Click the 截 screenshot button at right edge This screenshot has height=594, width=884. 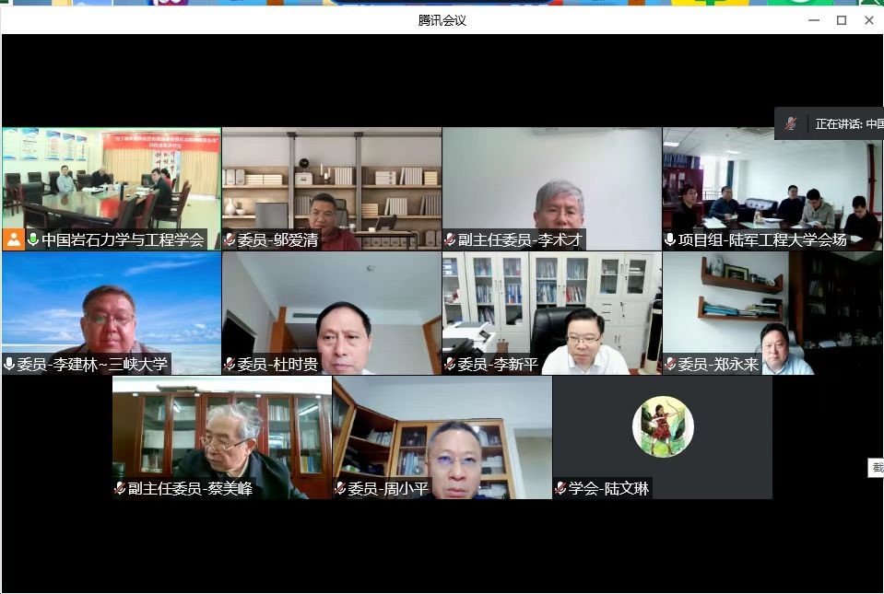[x=876, y=468]
